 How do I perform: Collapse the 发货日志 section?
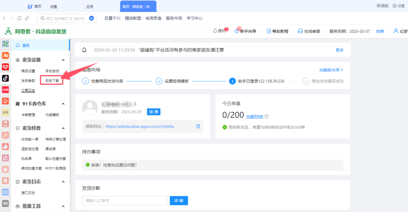point(63,182)
